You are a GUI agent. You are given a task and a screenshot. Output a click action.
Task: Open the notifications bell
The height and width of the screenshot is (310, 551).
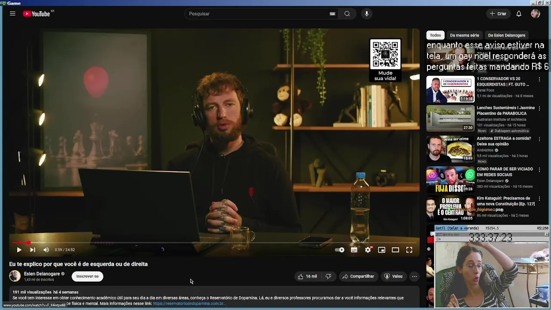519,14
